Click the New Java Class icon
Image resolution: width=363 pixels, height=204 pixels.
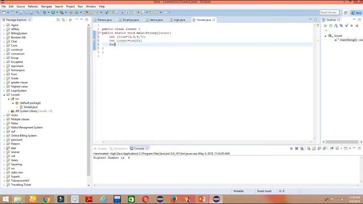77,12
